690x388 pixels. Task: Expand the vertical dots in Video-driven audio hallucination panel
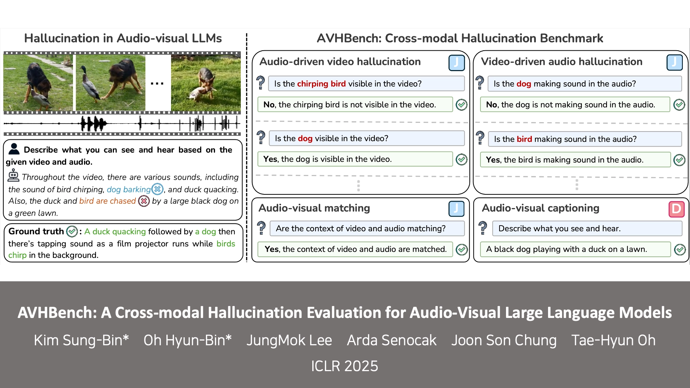coord(578,185)
